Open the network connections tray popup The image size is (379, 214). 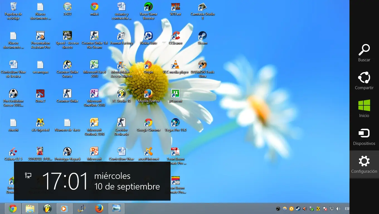pyautogui.click(x=332, y=208)
